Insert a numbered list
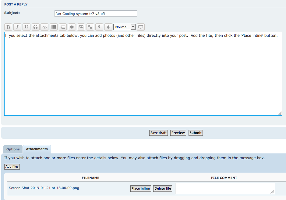The width and height of the screenshot is (286, 200). [x=63, y=27]
